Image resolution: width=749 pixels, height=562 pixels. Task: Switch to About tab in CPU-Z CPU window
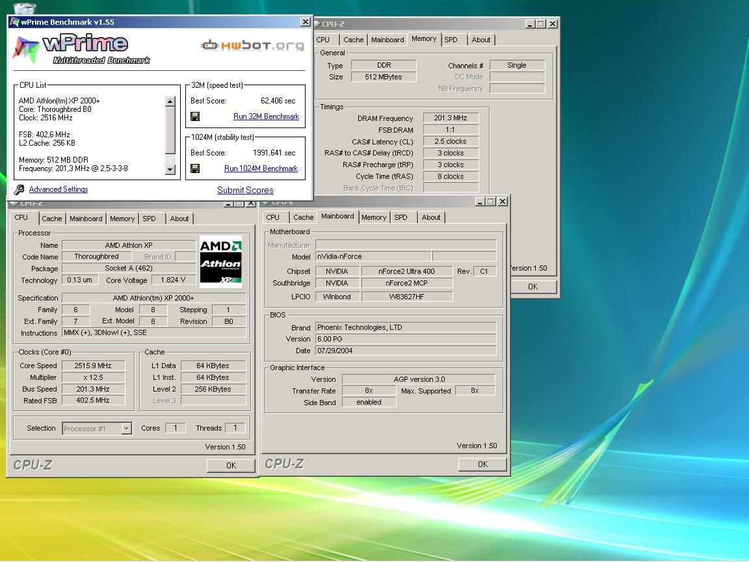click(x=179, y=219)
